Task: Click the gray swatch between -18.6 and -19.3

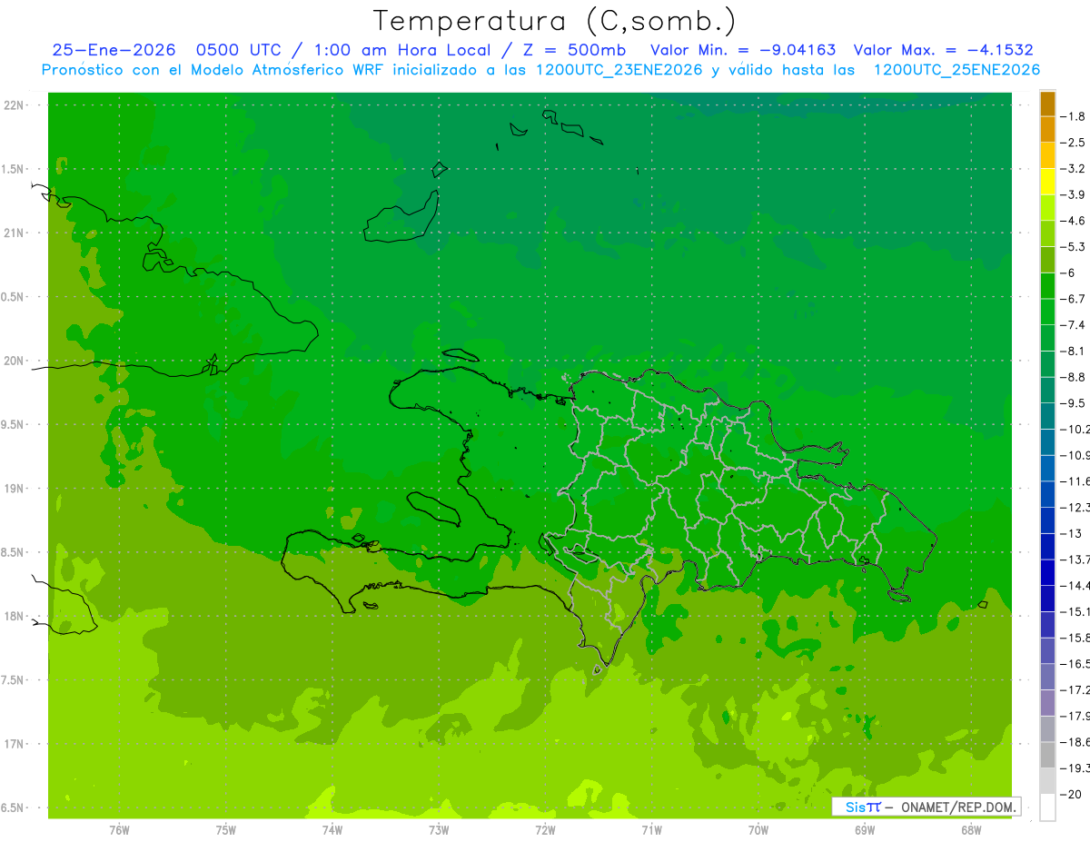Action: (1047, 756)
